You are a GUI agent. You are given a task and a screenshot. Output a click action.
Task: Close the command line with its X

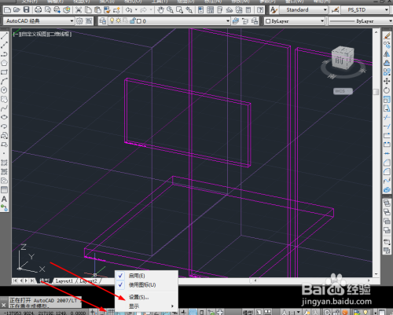pos(4,305)
